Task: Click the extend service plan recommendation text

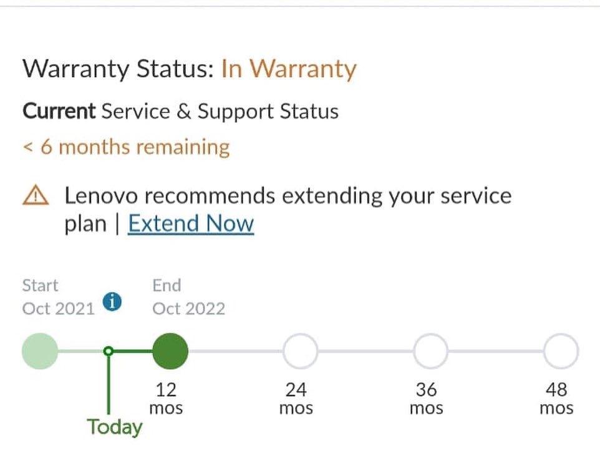Action: click(x=287, y=195)
